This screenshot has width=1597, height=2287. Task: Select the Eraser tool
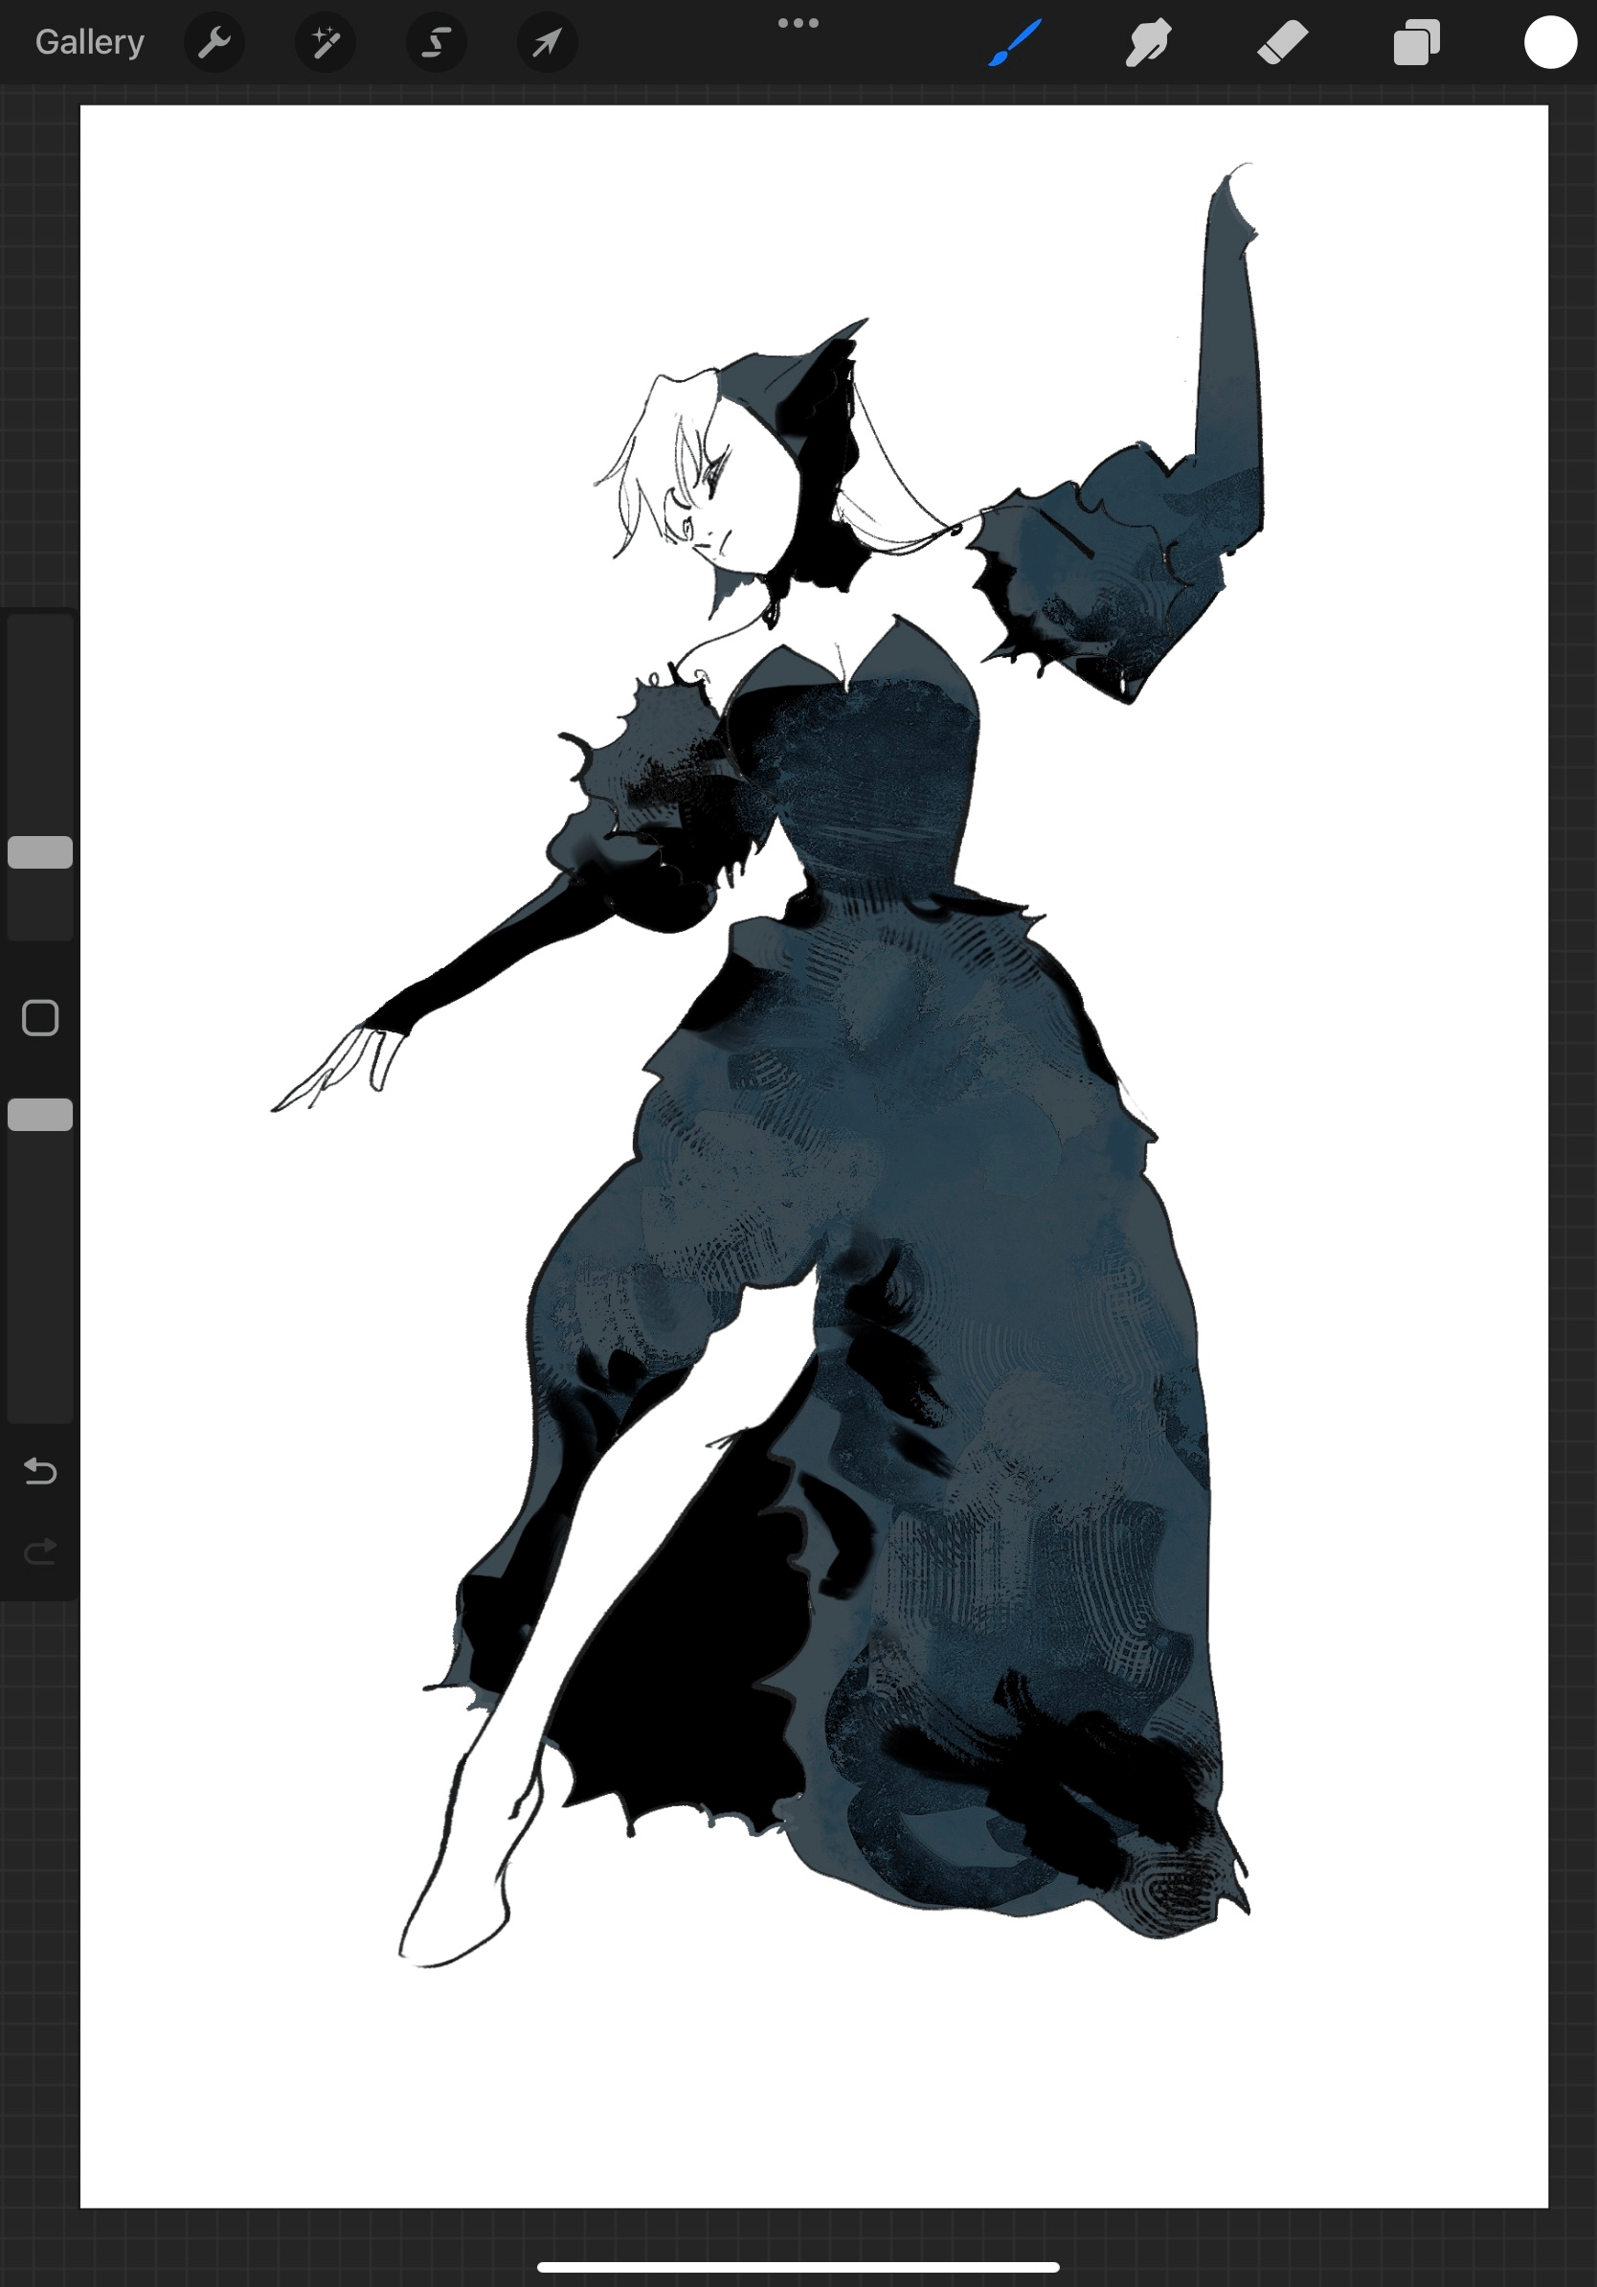pos(1282,43)
